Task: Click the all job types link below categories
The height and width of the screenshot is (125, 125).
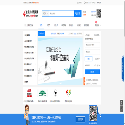Action: 26,82
